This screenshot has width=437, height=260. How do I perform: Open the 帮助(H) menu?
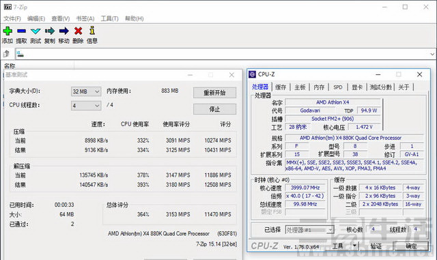[135, 18]
